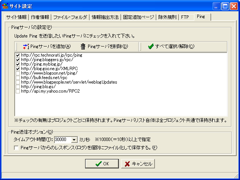Click the RSS app icon in title bar
Screen dimensions: 240x180
point(5,6)
